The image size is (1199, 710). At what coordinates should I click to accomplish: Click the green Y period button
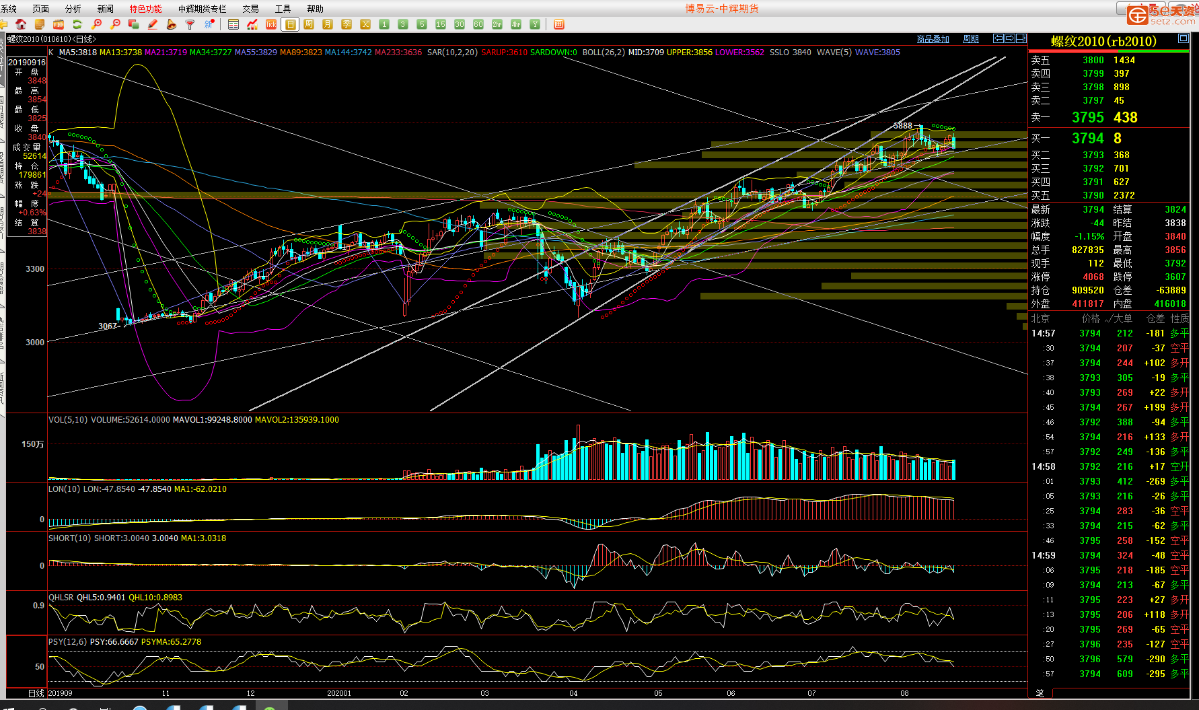click(535, 24)
